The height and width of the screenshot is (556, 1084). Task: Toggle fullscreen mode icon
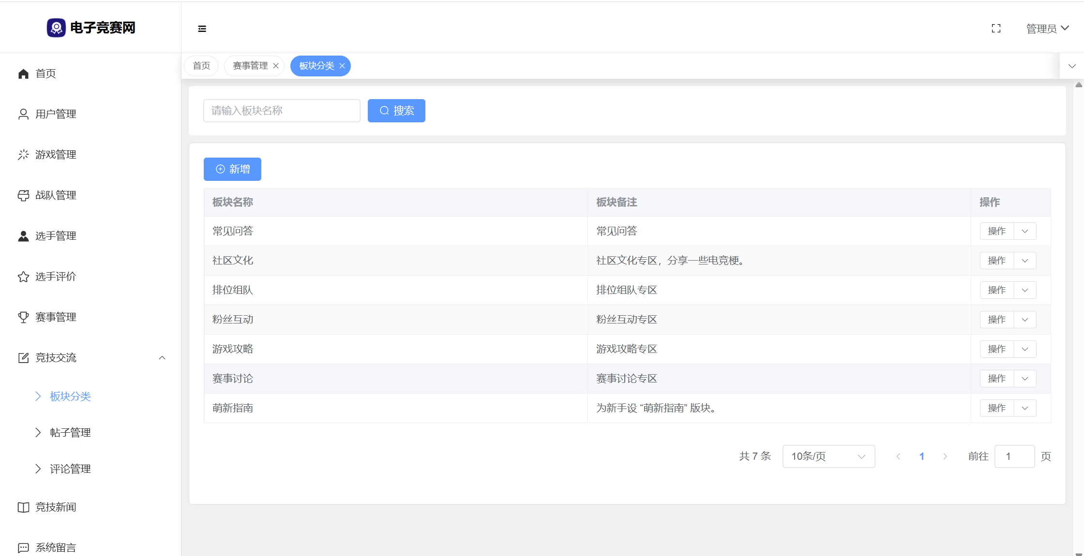996,29
